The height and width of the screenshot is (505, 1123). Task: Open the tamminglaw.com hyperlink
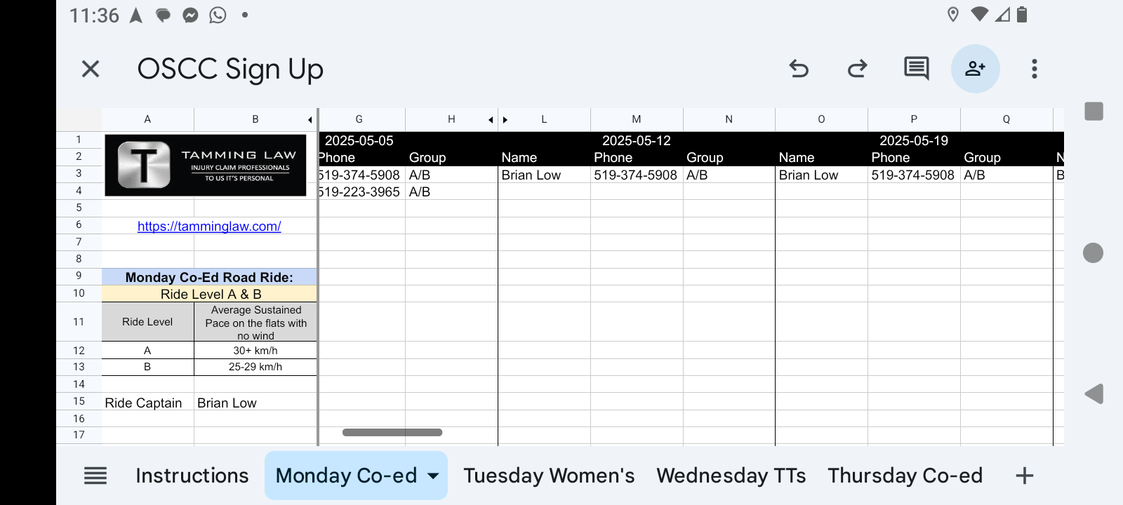209,227
